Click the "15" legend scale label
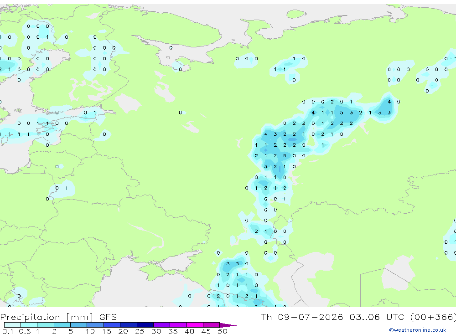The width and height of the screenshot is (456, 334). pos(107,331)
